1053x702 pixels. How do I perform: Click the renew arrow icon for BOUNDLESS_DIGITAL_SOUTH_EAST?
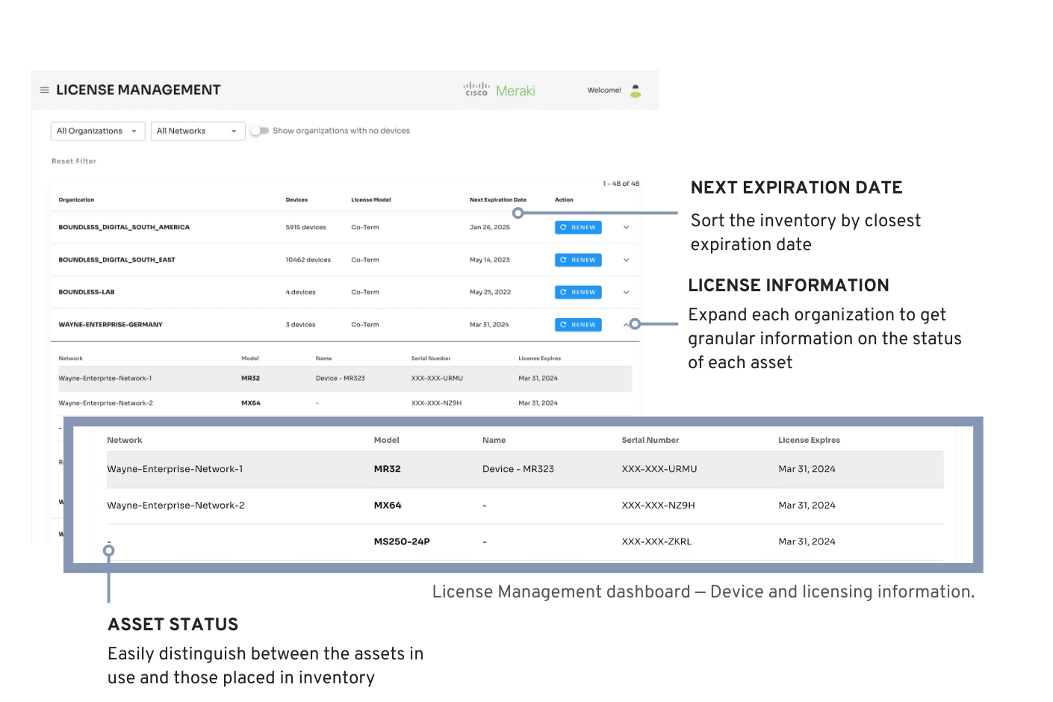tap(626, 260)
